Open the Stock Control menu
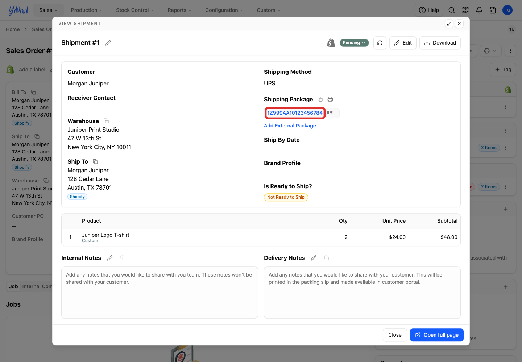 tap(135, 10)
